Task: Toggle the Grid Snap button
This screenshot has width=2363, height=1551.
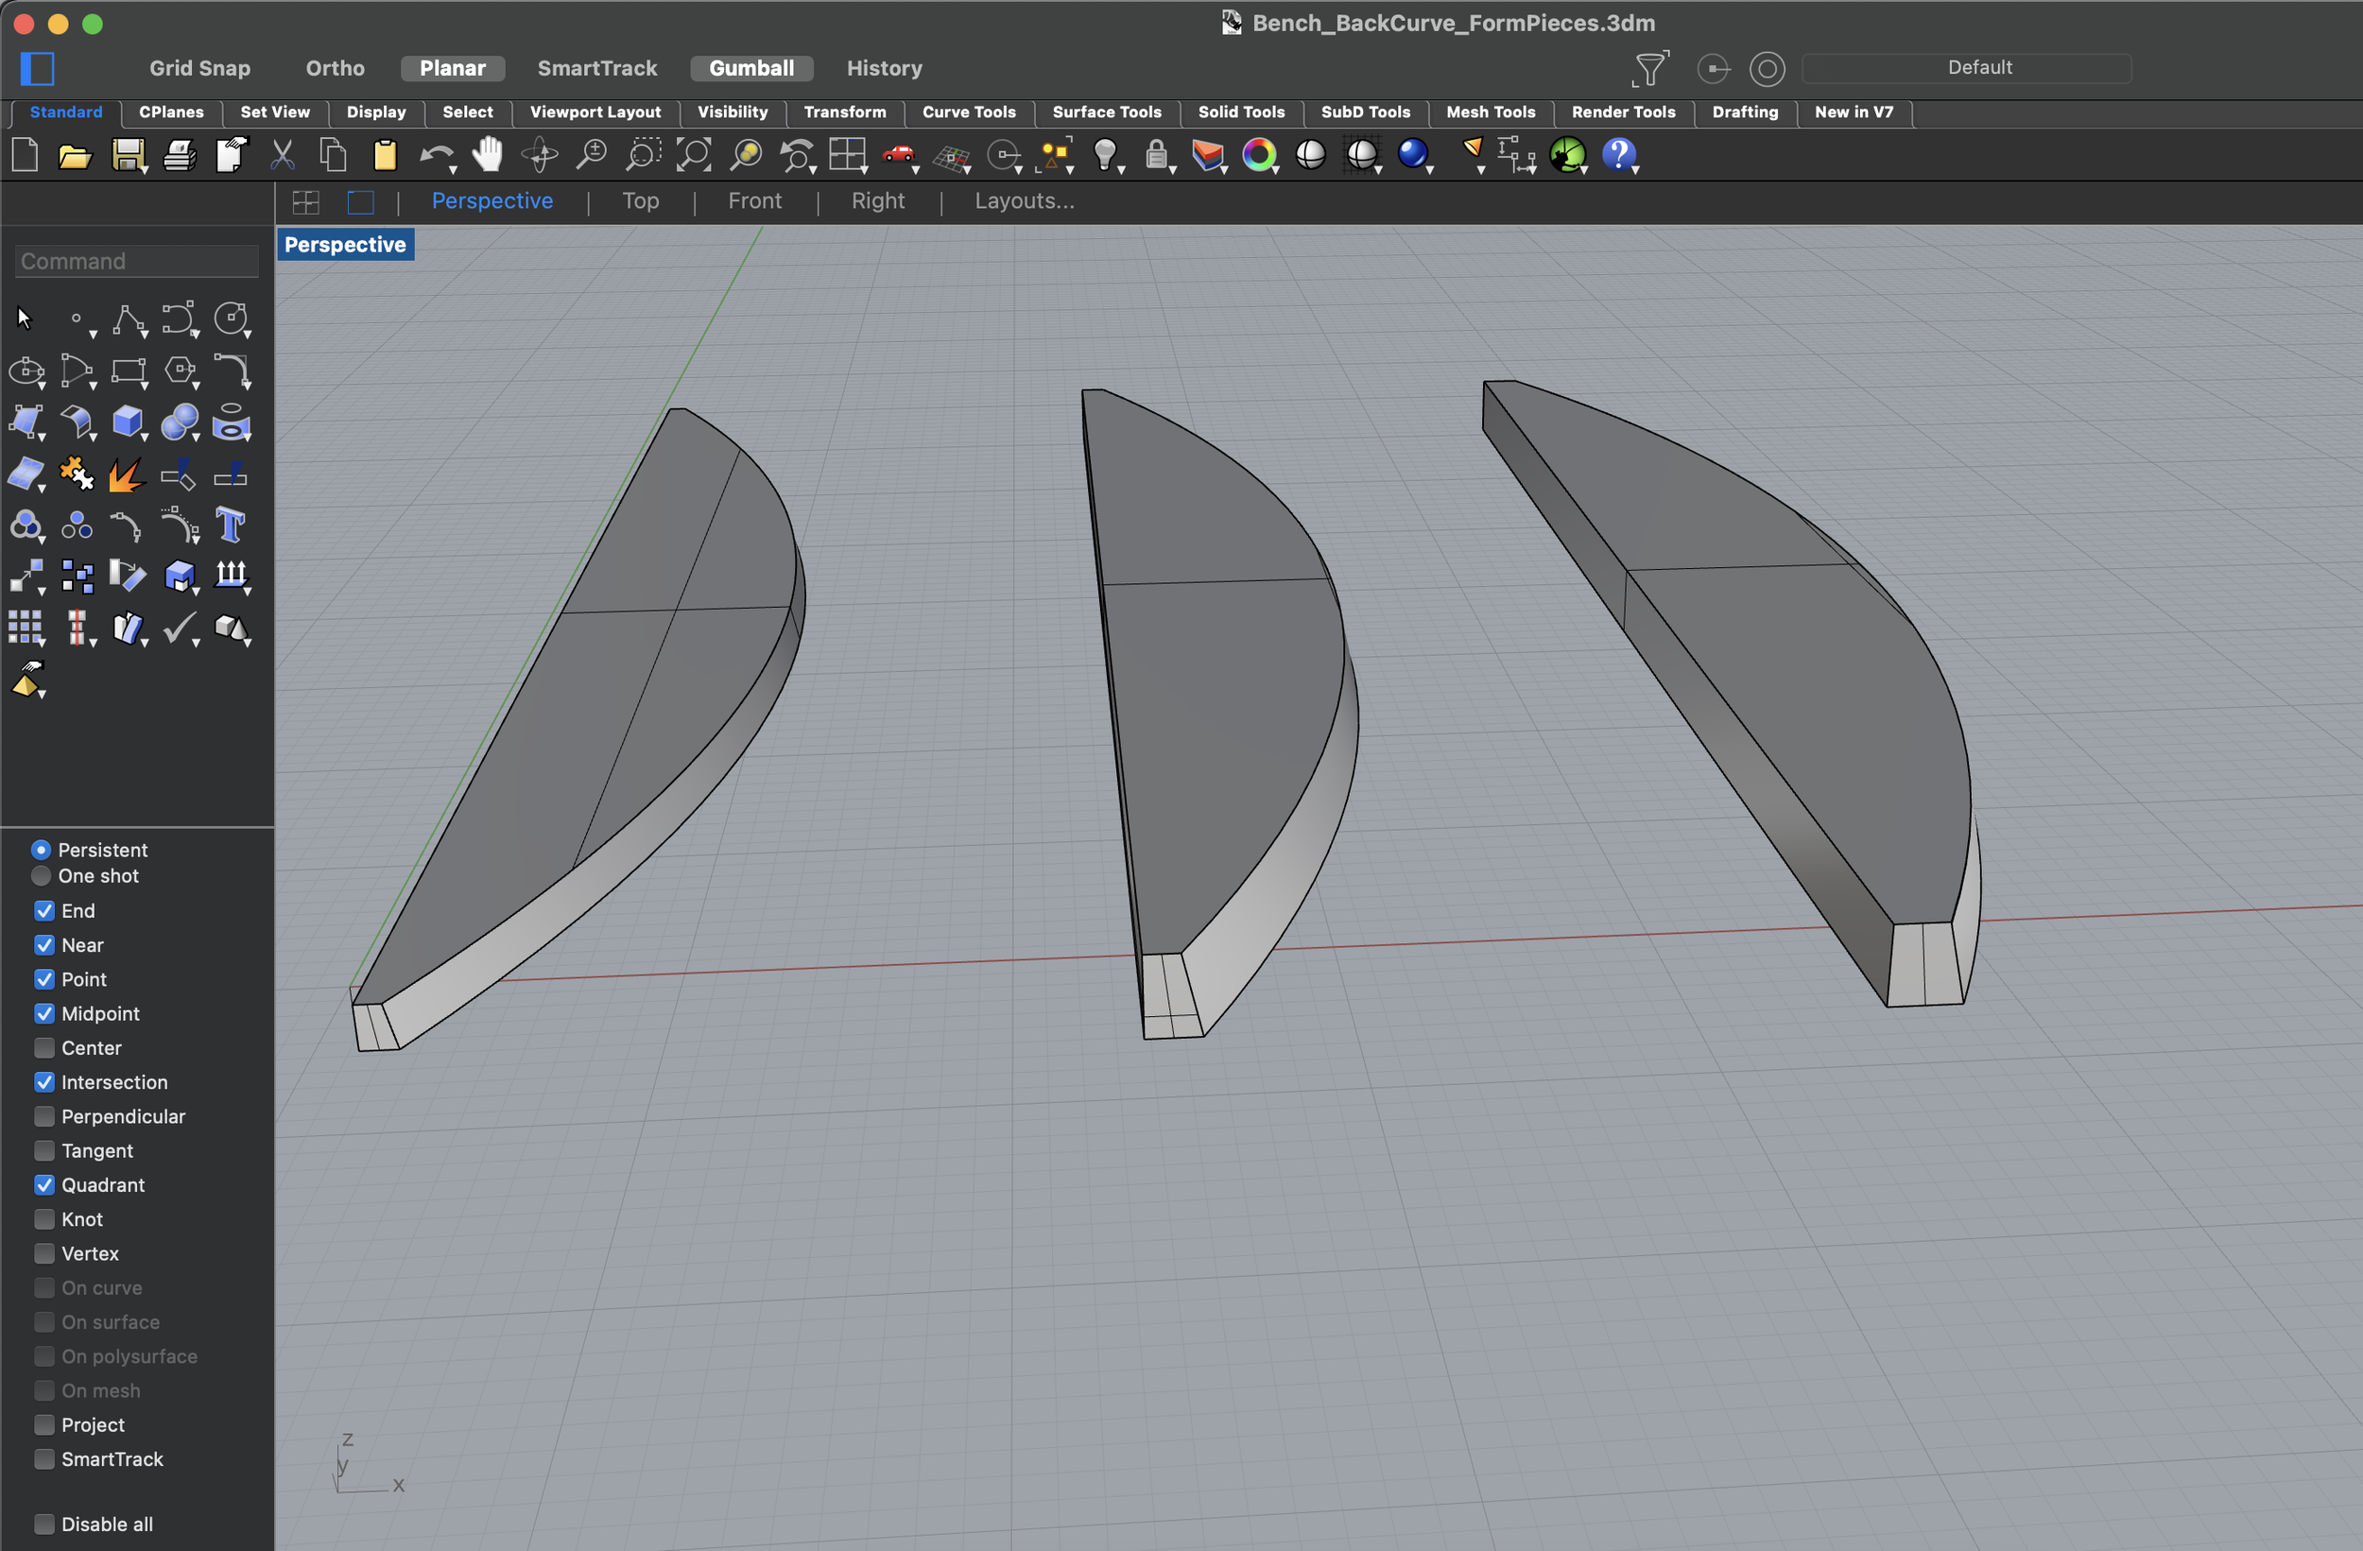Action: point(199,68)
